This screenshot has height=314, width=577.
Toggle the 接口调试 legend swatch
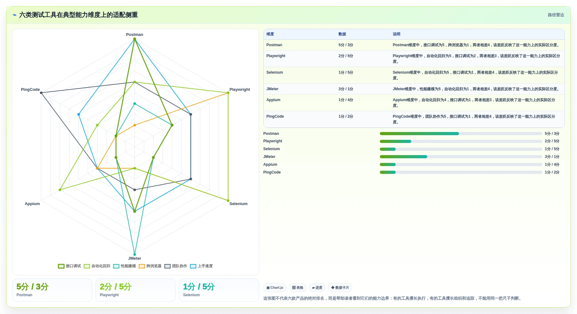point(61,266)
